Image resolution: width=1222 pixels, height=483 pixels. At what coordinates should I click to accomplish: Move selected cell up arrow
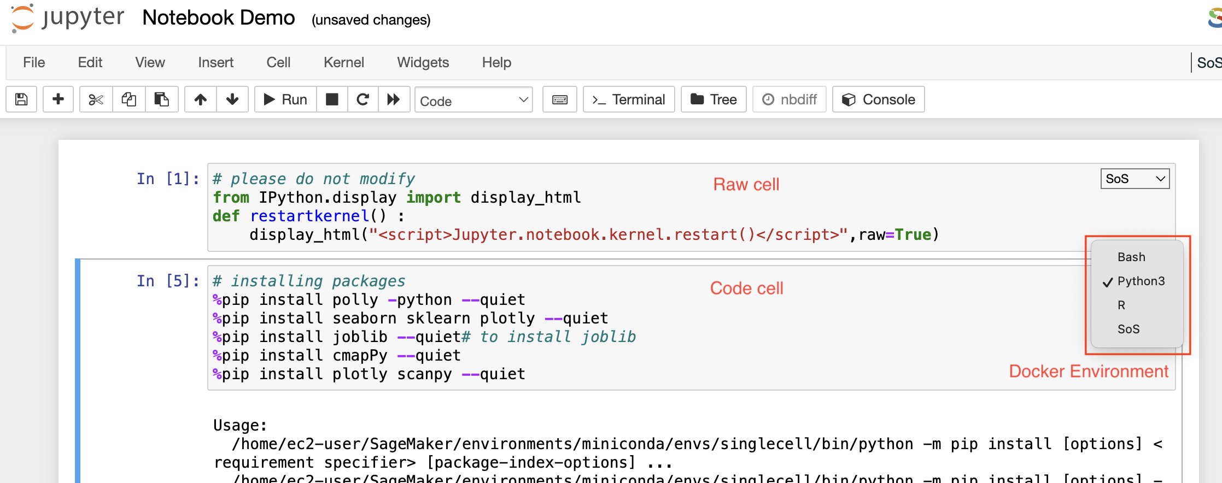(x=201, y=99)
